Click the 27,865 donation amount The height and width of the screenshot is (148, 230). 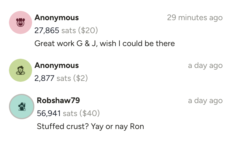pyautogui.click(x=47, y=30)
